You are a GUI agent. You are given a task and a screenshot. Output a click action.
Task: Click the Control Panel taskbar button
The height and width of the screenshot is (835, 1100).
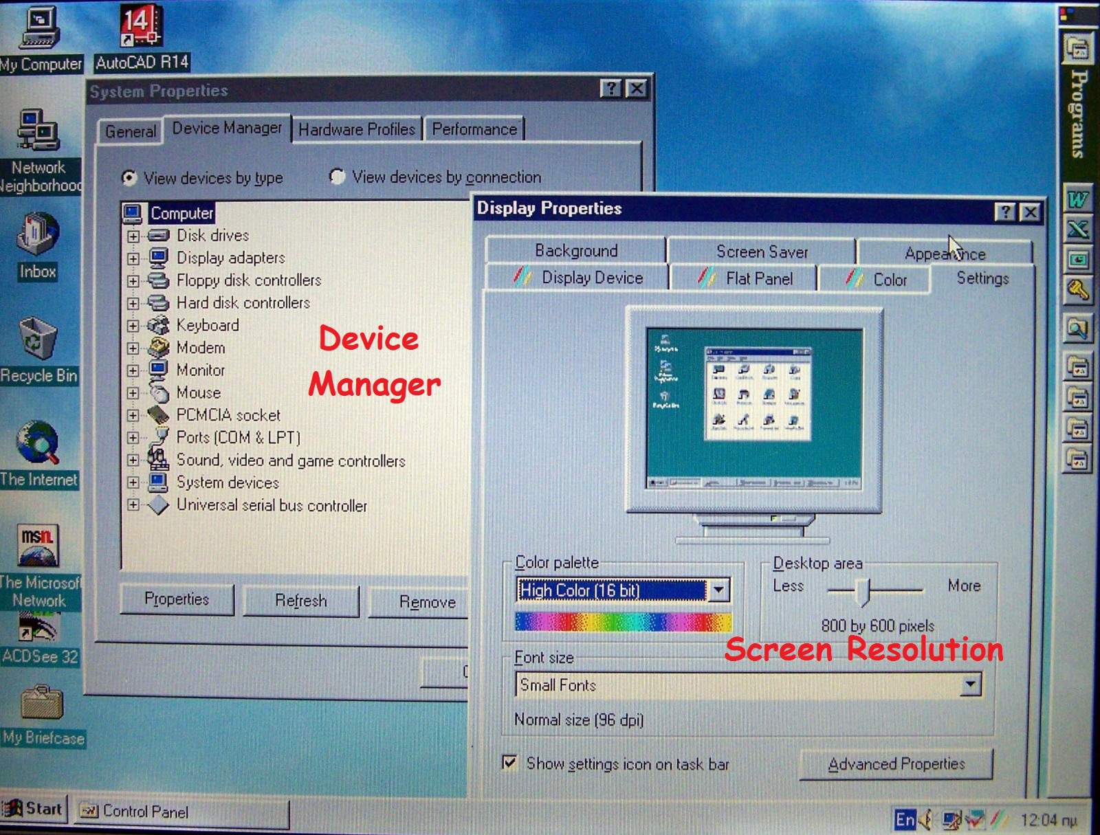coord(181,812)
